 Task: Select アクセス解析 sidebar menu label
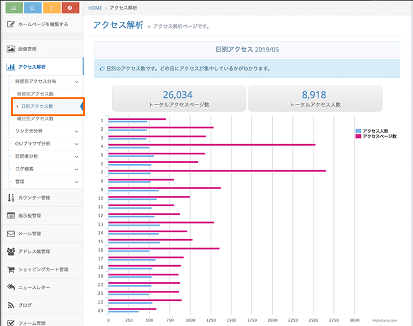click(x=32, y=67)
